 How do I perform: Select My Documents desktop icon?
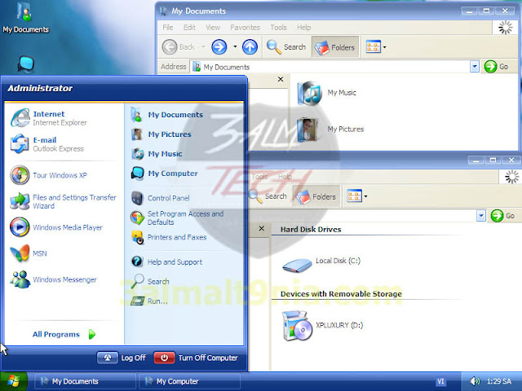point(25,17)
